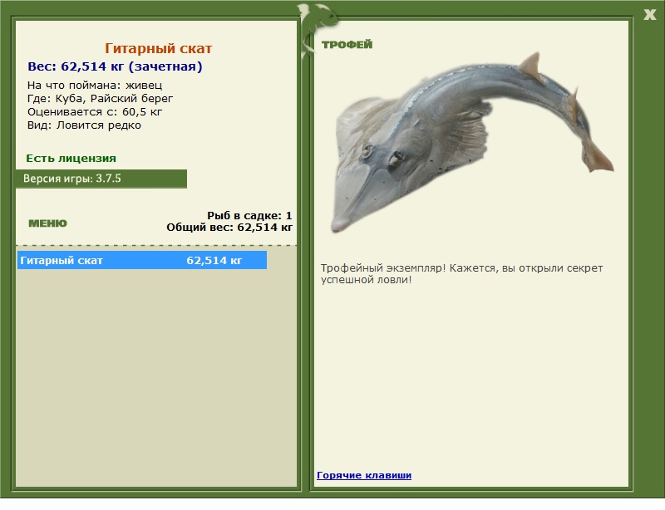Image resolution: width=665 pixels, height=510 pixels.
Task: Click the На что поймана: живец line
Action: (95, 86)
